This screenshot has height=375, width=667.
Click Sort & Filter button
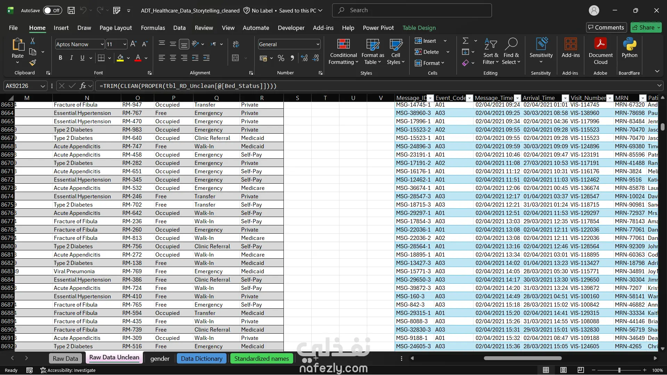[x=491, y=51]
